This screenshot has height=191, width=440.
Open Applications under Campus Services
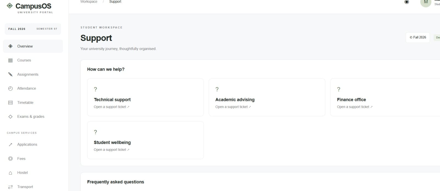pyautogui.click(x=33, y=144)
